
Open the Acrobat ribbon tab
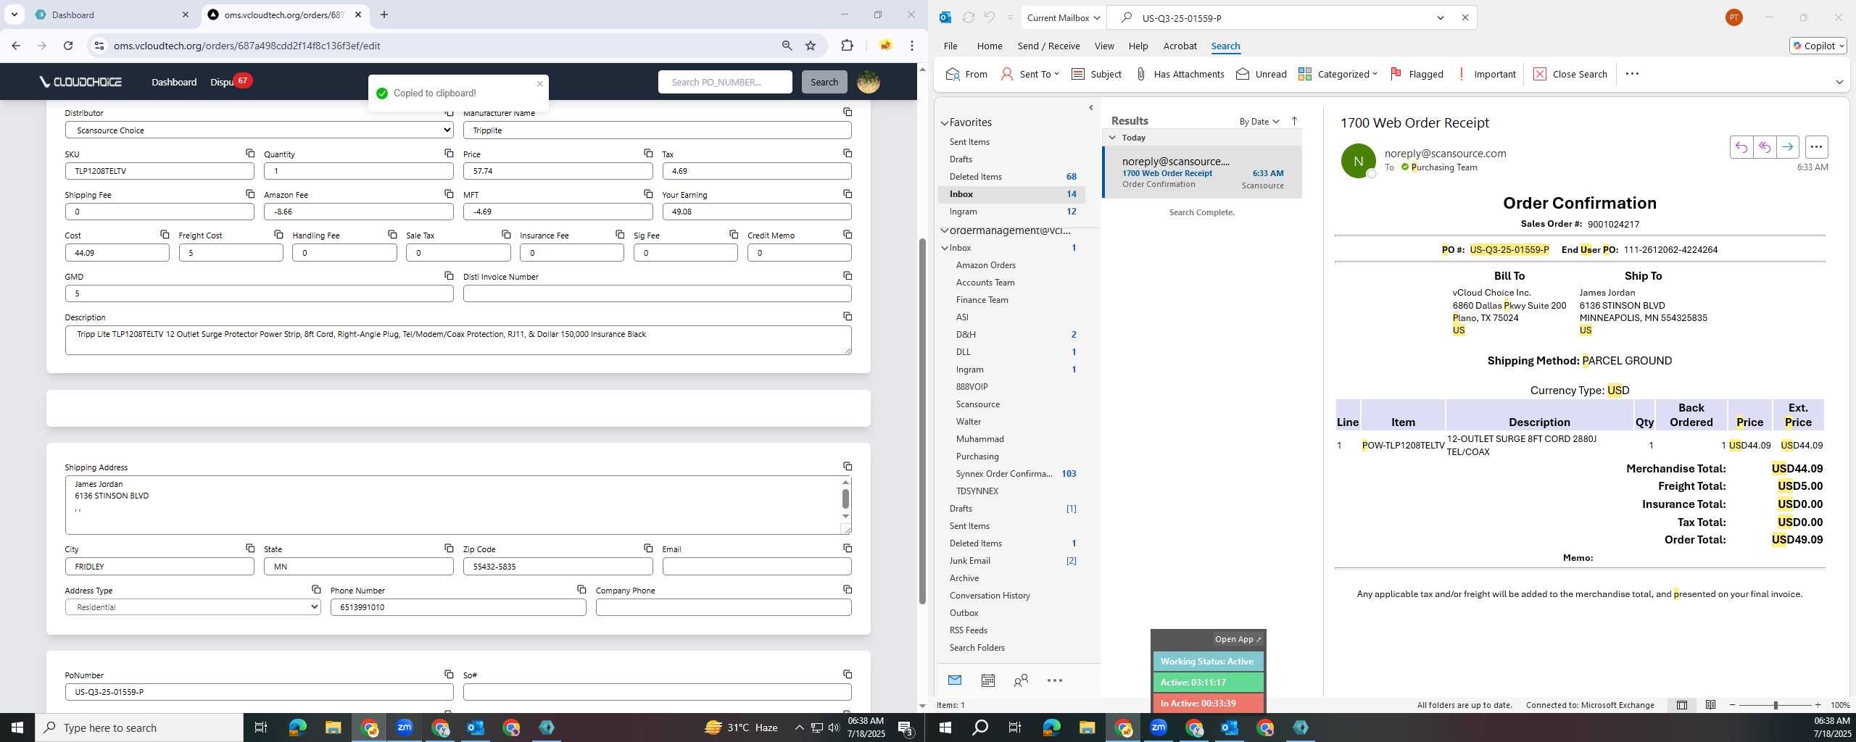coord(1180,46)
